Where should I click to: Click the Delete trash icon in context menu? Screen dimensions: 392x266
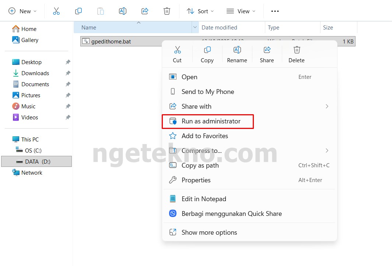click(297, 50)
